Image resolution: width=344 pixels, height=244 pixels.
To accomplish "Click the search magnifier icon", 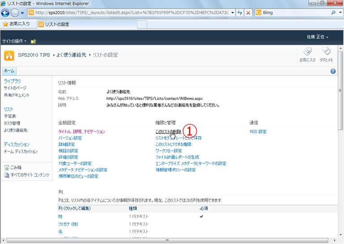I will 333,13.
